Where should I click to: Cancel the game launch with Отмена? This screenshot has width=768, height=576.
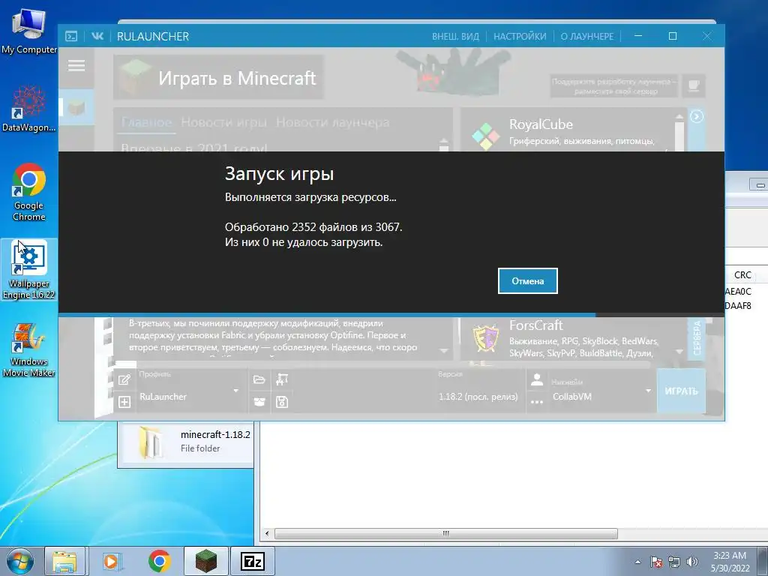point(527,281)
